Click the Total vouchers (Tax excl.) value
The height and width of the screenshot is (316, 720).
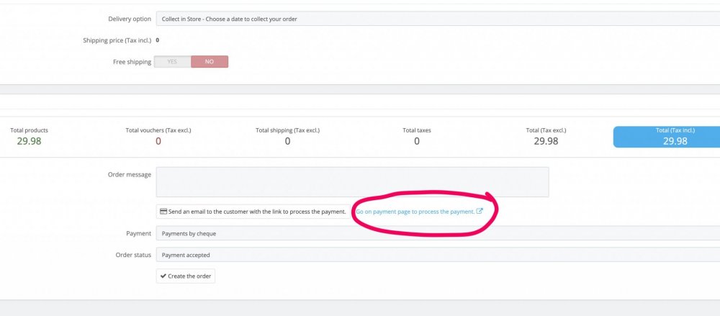click(158, 141)
